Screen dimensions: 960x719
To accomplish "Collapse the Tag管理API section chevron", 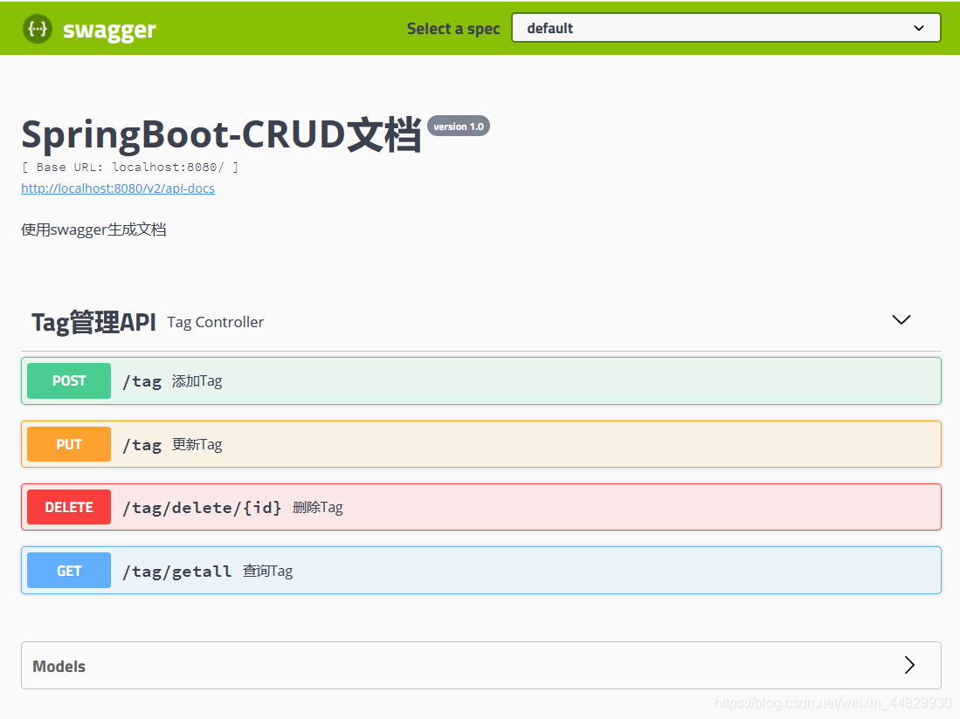I will [901, 320].
